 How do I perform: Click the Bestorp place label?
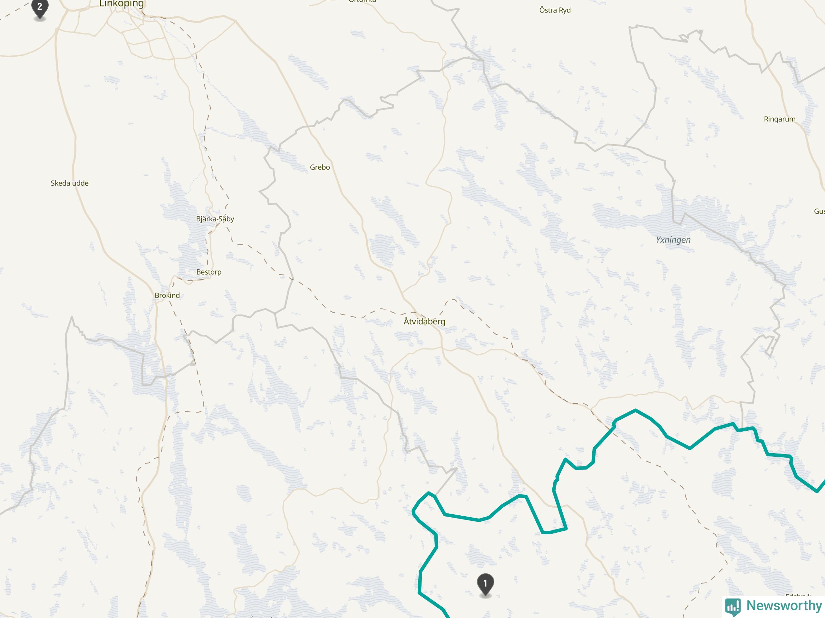pos(209,272)
